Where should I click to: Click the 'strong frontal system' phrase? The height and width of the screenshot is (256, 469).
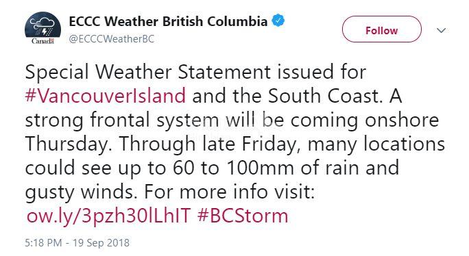pyautogui.click(x=122, y=120)
